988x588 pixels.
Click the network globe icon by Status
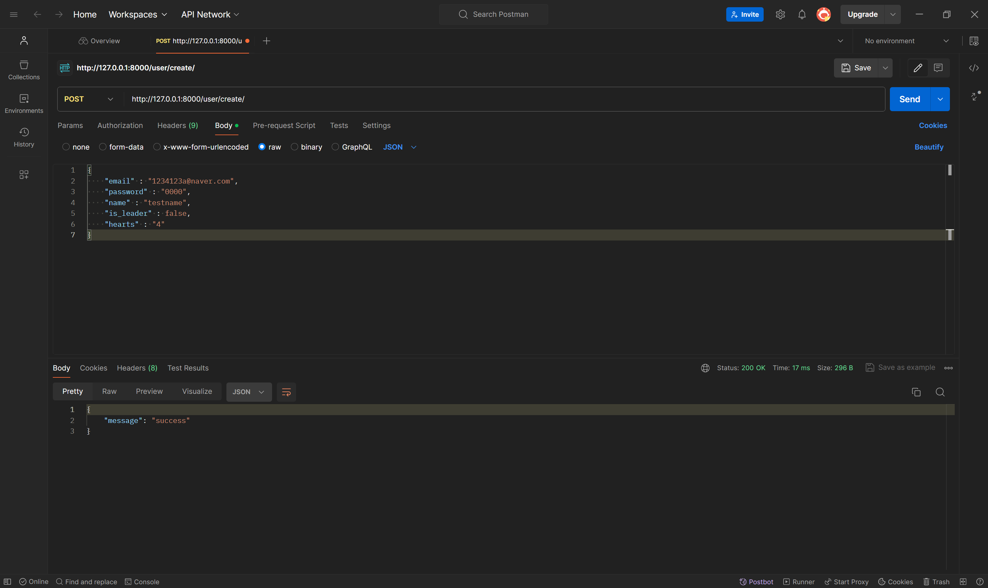pos(705,368)
